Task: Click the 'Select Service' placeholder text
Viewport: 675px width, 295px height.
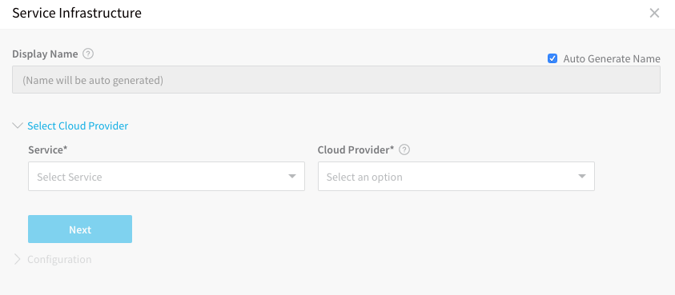Action: (70, 177)
